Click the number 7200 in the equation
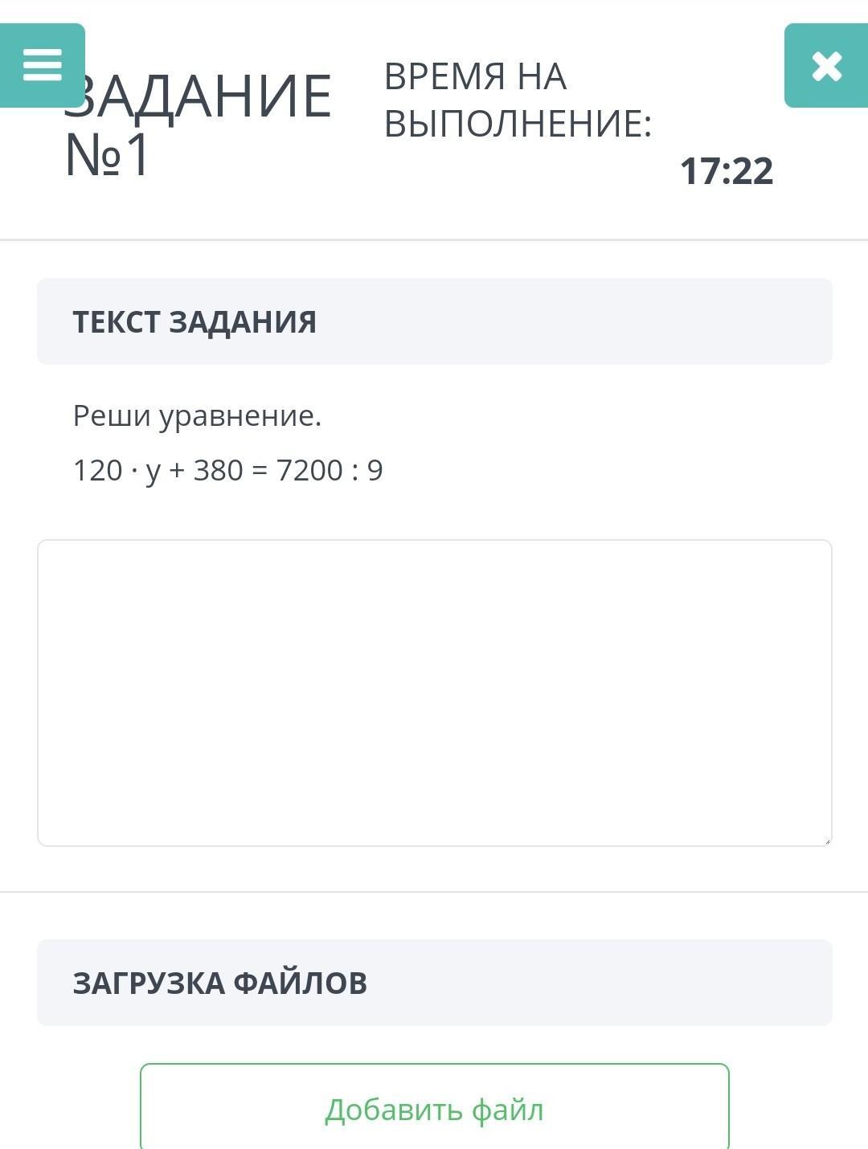The height and width of the screenshot is (1149, 868). pos(309,471)
